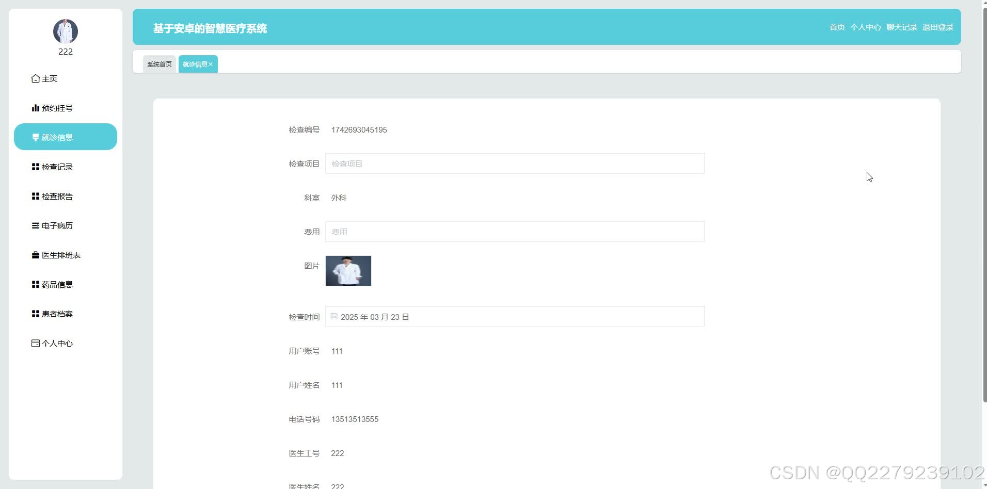Click 退出登录 to log out
987x489 pixels.
click(x=937, y=27)
